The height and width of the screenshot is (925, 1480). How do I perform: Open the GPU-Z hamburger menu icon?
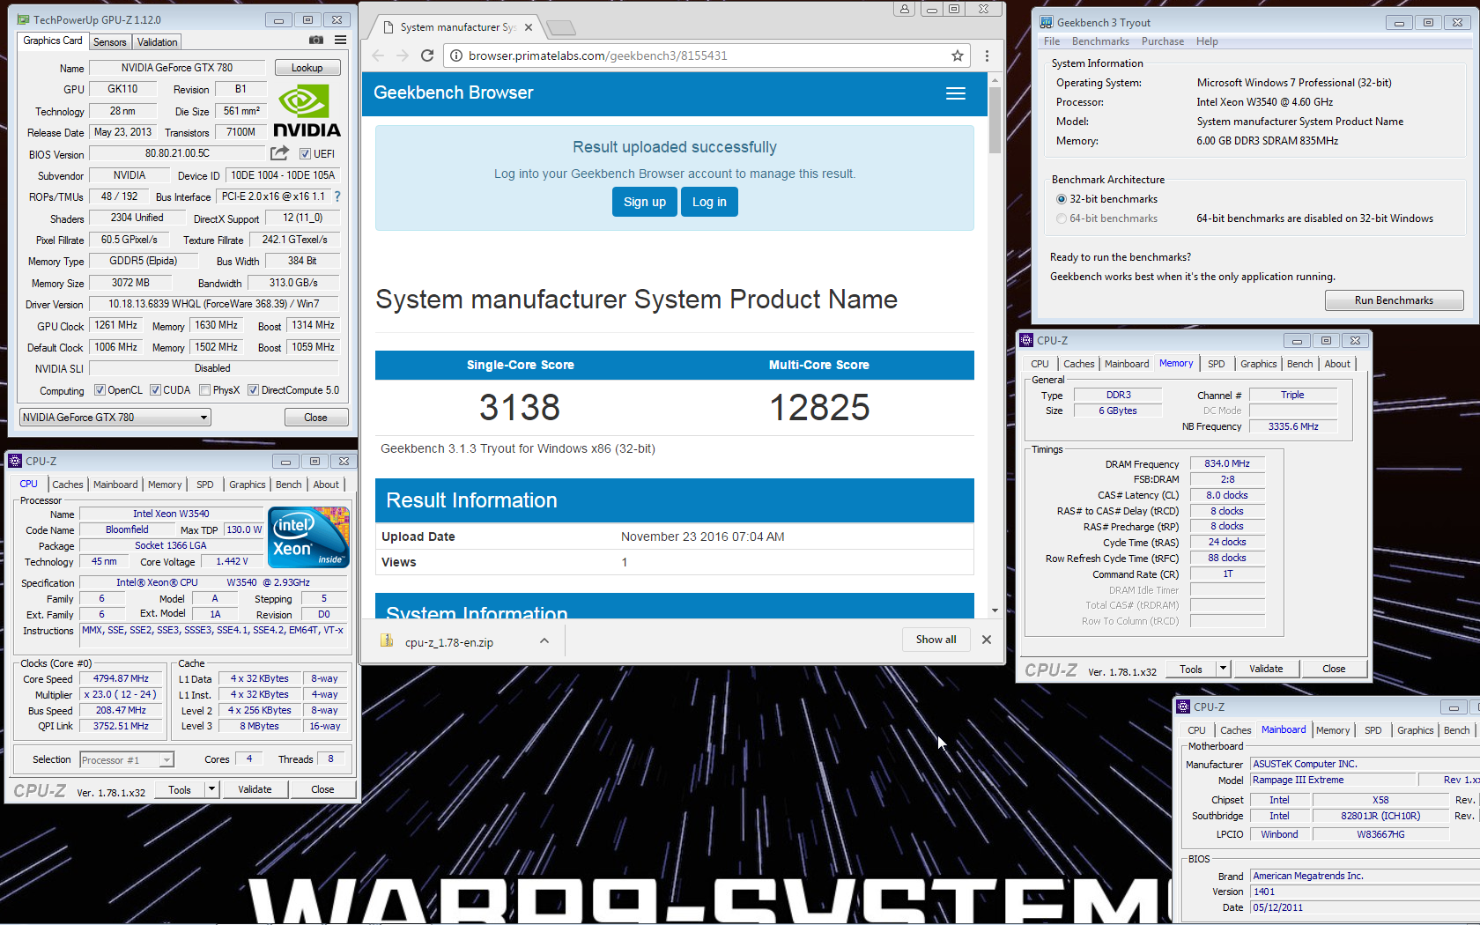340,41
